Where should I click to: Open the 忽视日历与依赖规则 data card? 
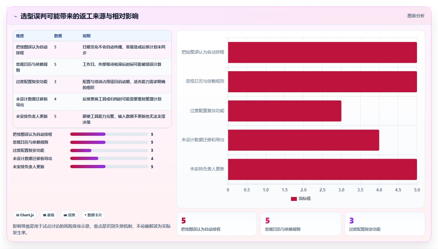point(301,224)
